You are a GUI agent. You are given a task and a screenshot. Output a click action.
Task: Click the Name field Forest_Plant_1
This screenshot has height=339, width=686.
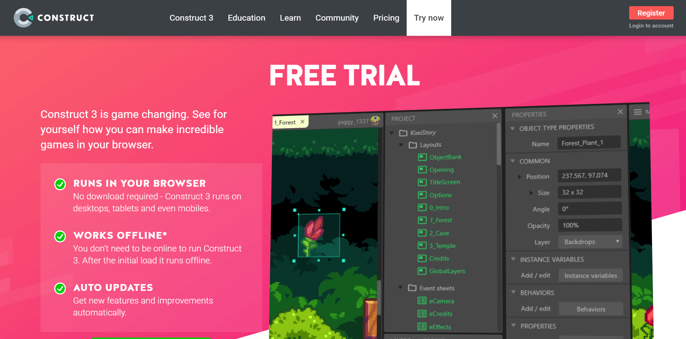589,143
